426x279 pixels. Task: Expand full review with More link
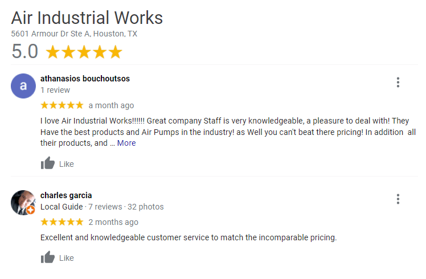126,143
